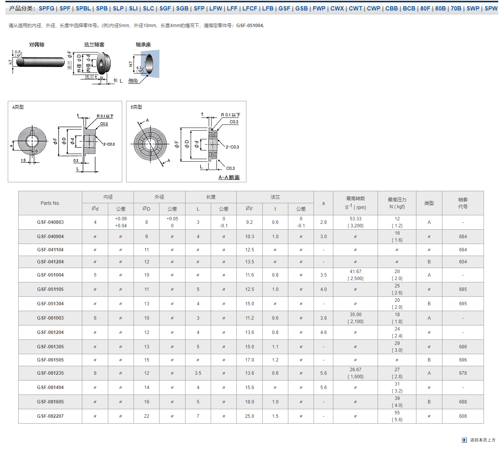The width and height of the screenshot is (501, 462).
Task: Click the B类型 section drawing
Action: pyautogui.click(x=186, y=142)
